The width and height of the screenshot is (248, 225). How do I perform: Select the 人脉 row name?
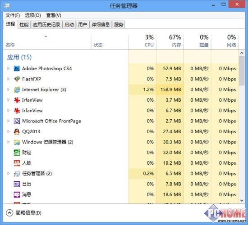27,163
